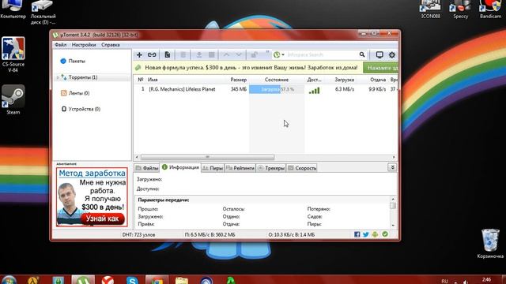Select Устройства (0) in the sidebar
Image resolution: width=506 pixels, height=284 pixels.
[85, 109]
